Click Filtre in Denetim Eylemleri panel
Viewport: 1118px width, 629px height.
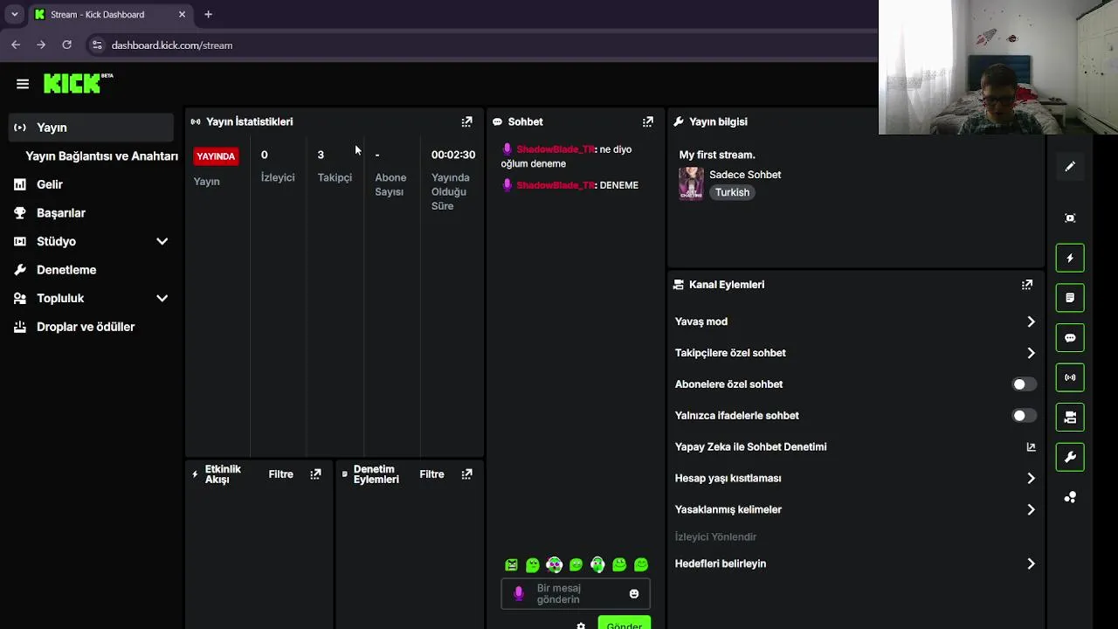coord(431,474)
